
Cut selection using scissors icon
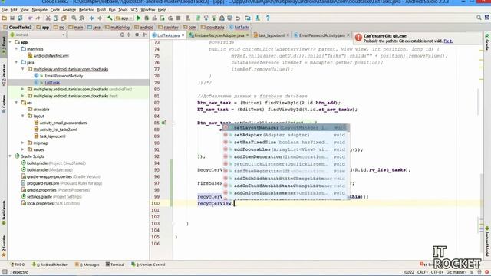(x=48, y=18)
